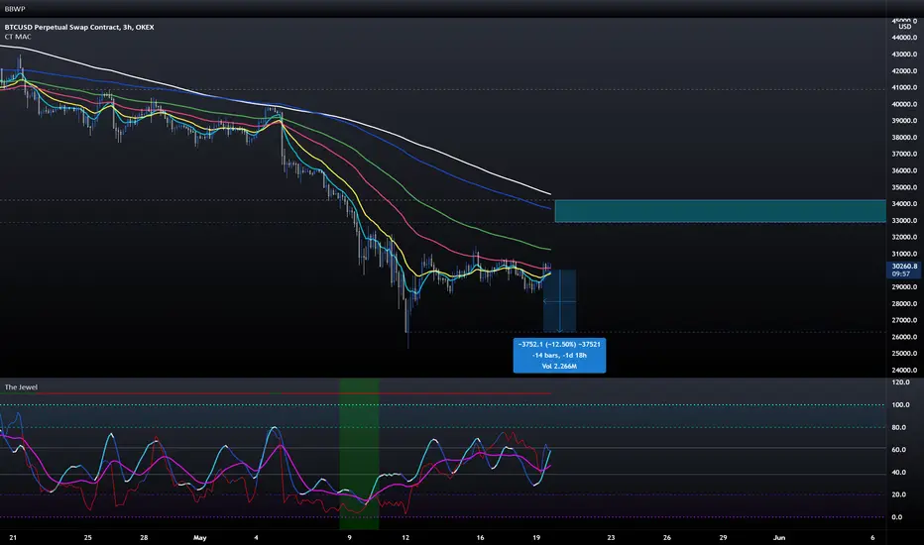Click the 39000.0 price axis label
The image size is (924, 545).
coord(904,121)
